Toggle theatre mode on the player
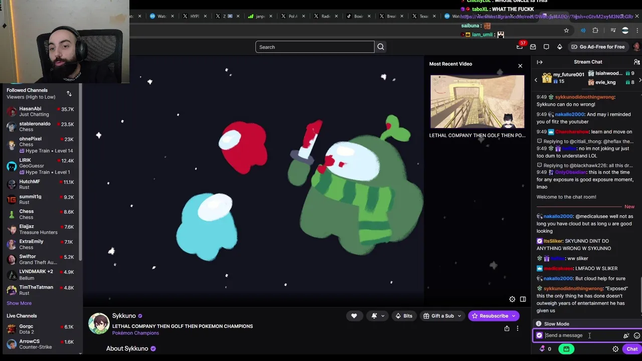The height and width of the screenshot is (361, 642). click(523, 299)
